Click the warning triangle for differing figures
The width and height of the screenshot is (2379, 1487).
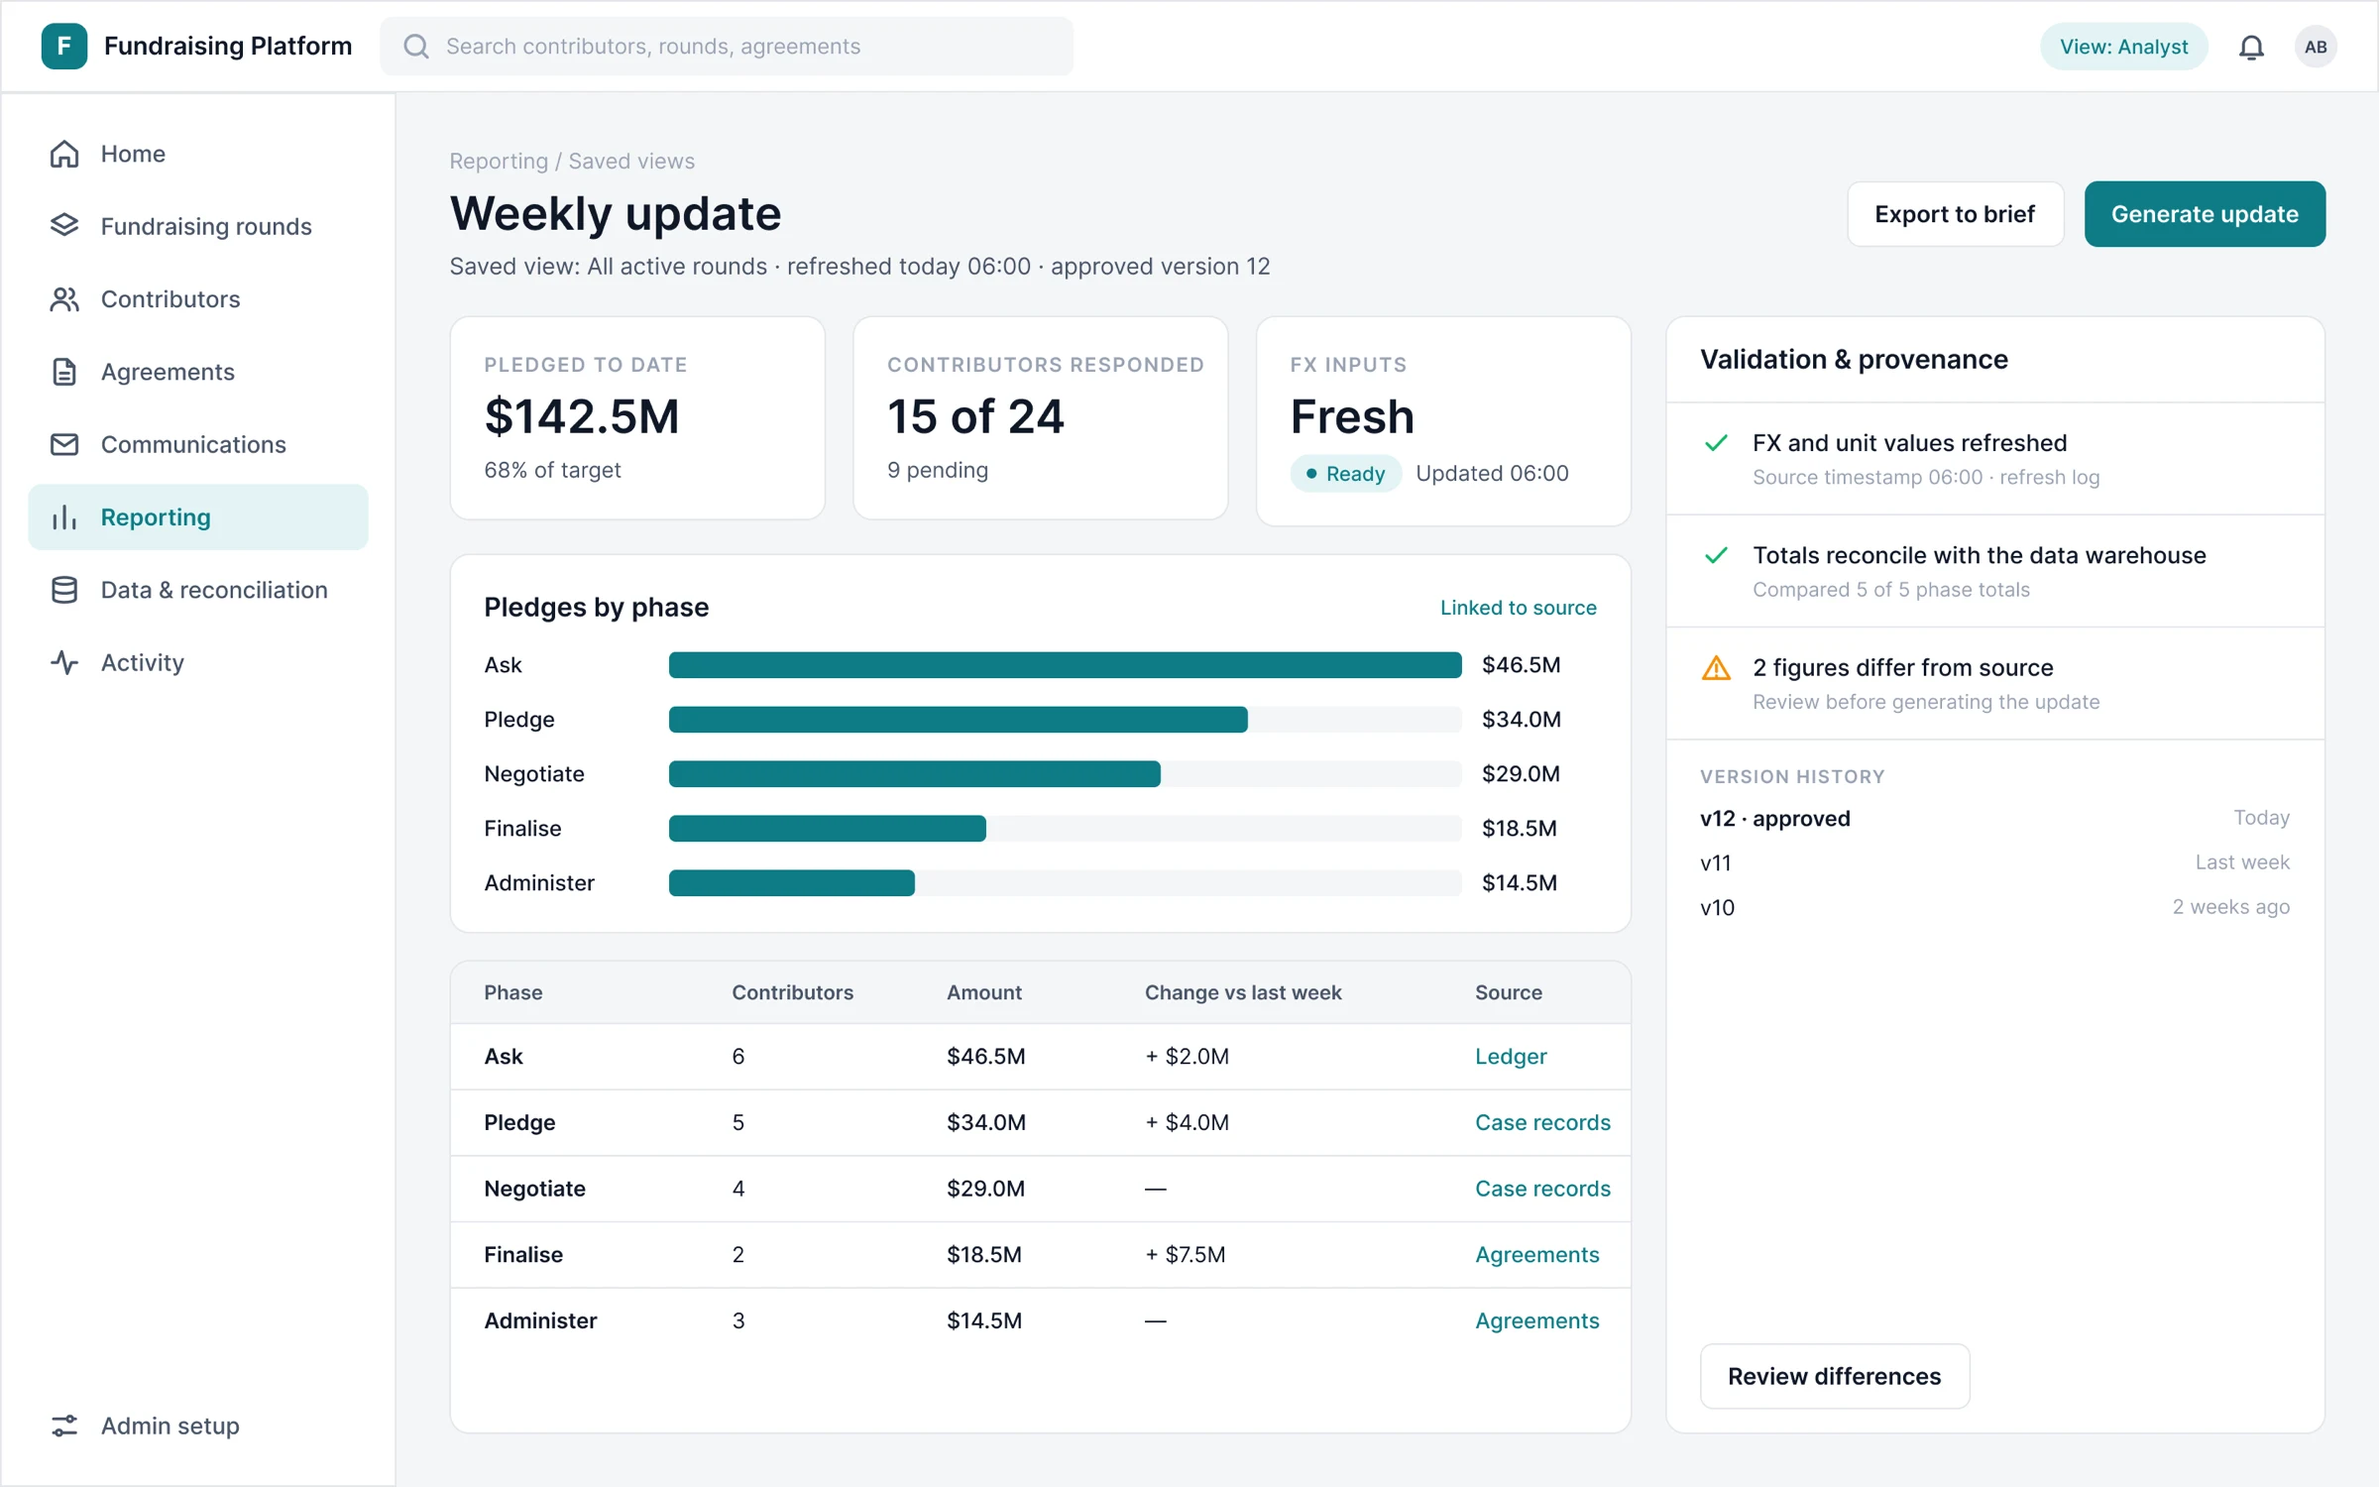pos(1716,668)
